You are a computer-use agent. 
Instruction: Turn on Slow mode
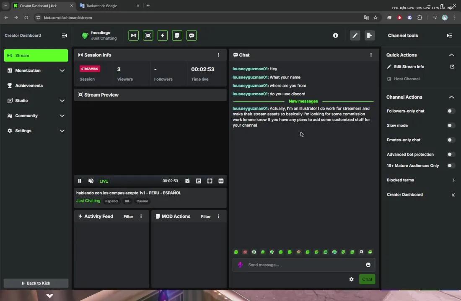point(451,125)
